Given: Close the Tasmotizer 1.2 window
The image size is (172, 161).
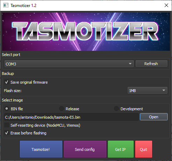Looking at the screenshot, I should (x=166, y=5).
